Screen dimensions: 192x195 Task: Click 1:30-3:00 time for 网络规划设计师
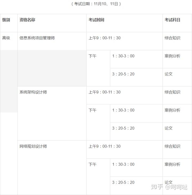click(123, 164)
